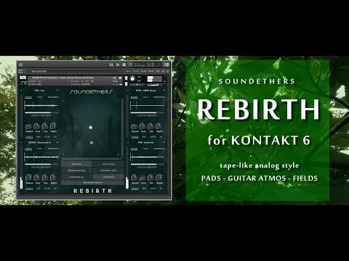Toggle the Movement On/Off button
The width and height of the screenshot is (349, 261).
point(92,183)
